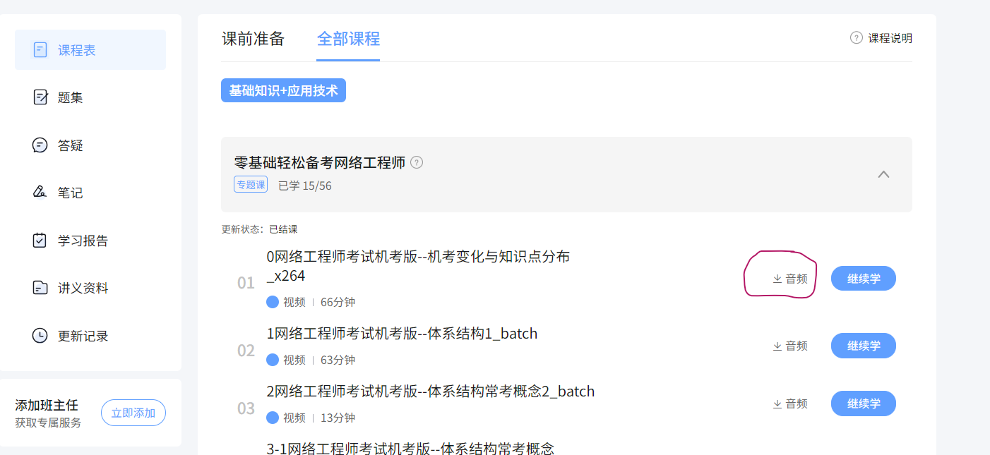The height and width of the screenshot is (455, 990).
Task: Click the 专题课 badge
Action: tap(251, 185)
